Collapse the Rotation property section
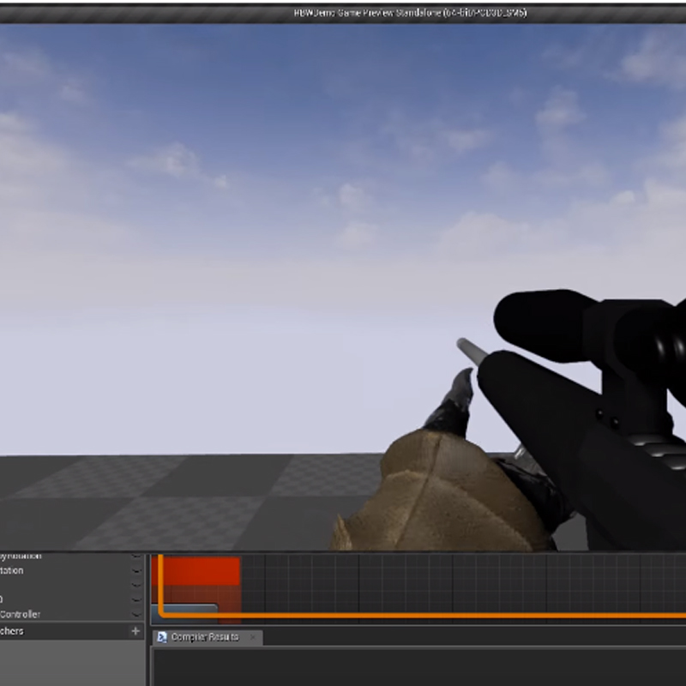This screenshot has width=686, height=686. pyautogui.click(x=135, y=570)
